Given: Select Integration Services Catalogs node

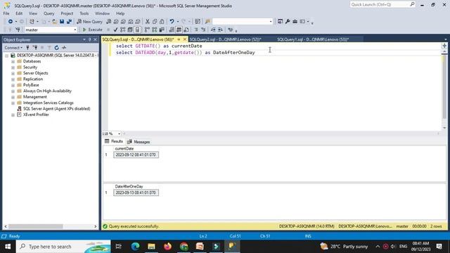Looking at the screenshot, I should 49,103.
